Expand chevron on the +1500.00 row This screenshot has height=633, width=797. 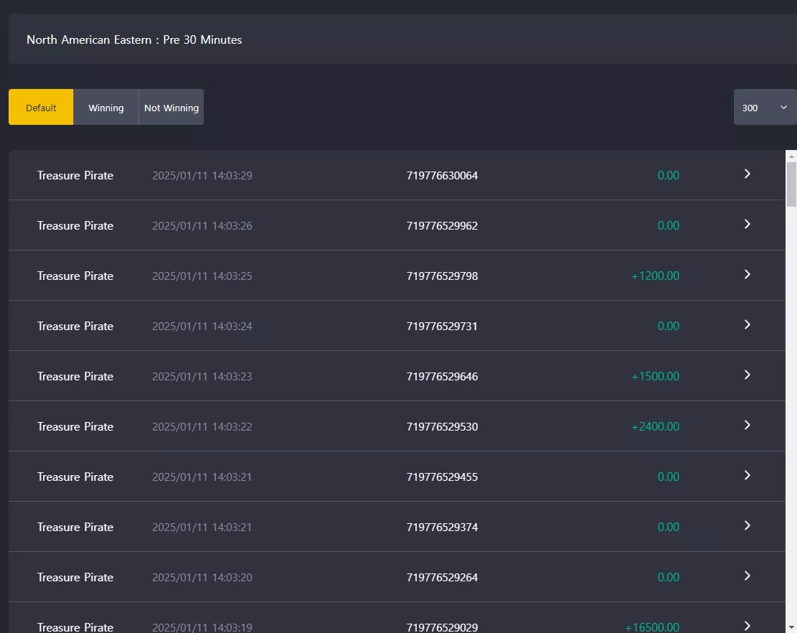[x=748, y=375]
